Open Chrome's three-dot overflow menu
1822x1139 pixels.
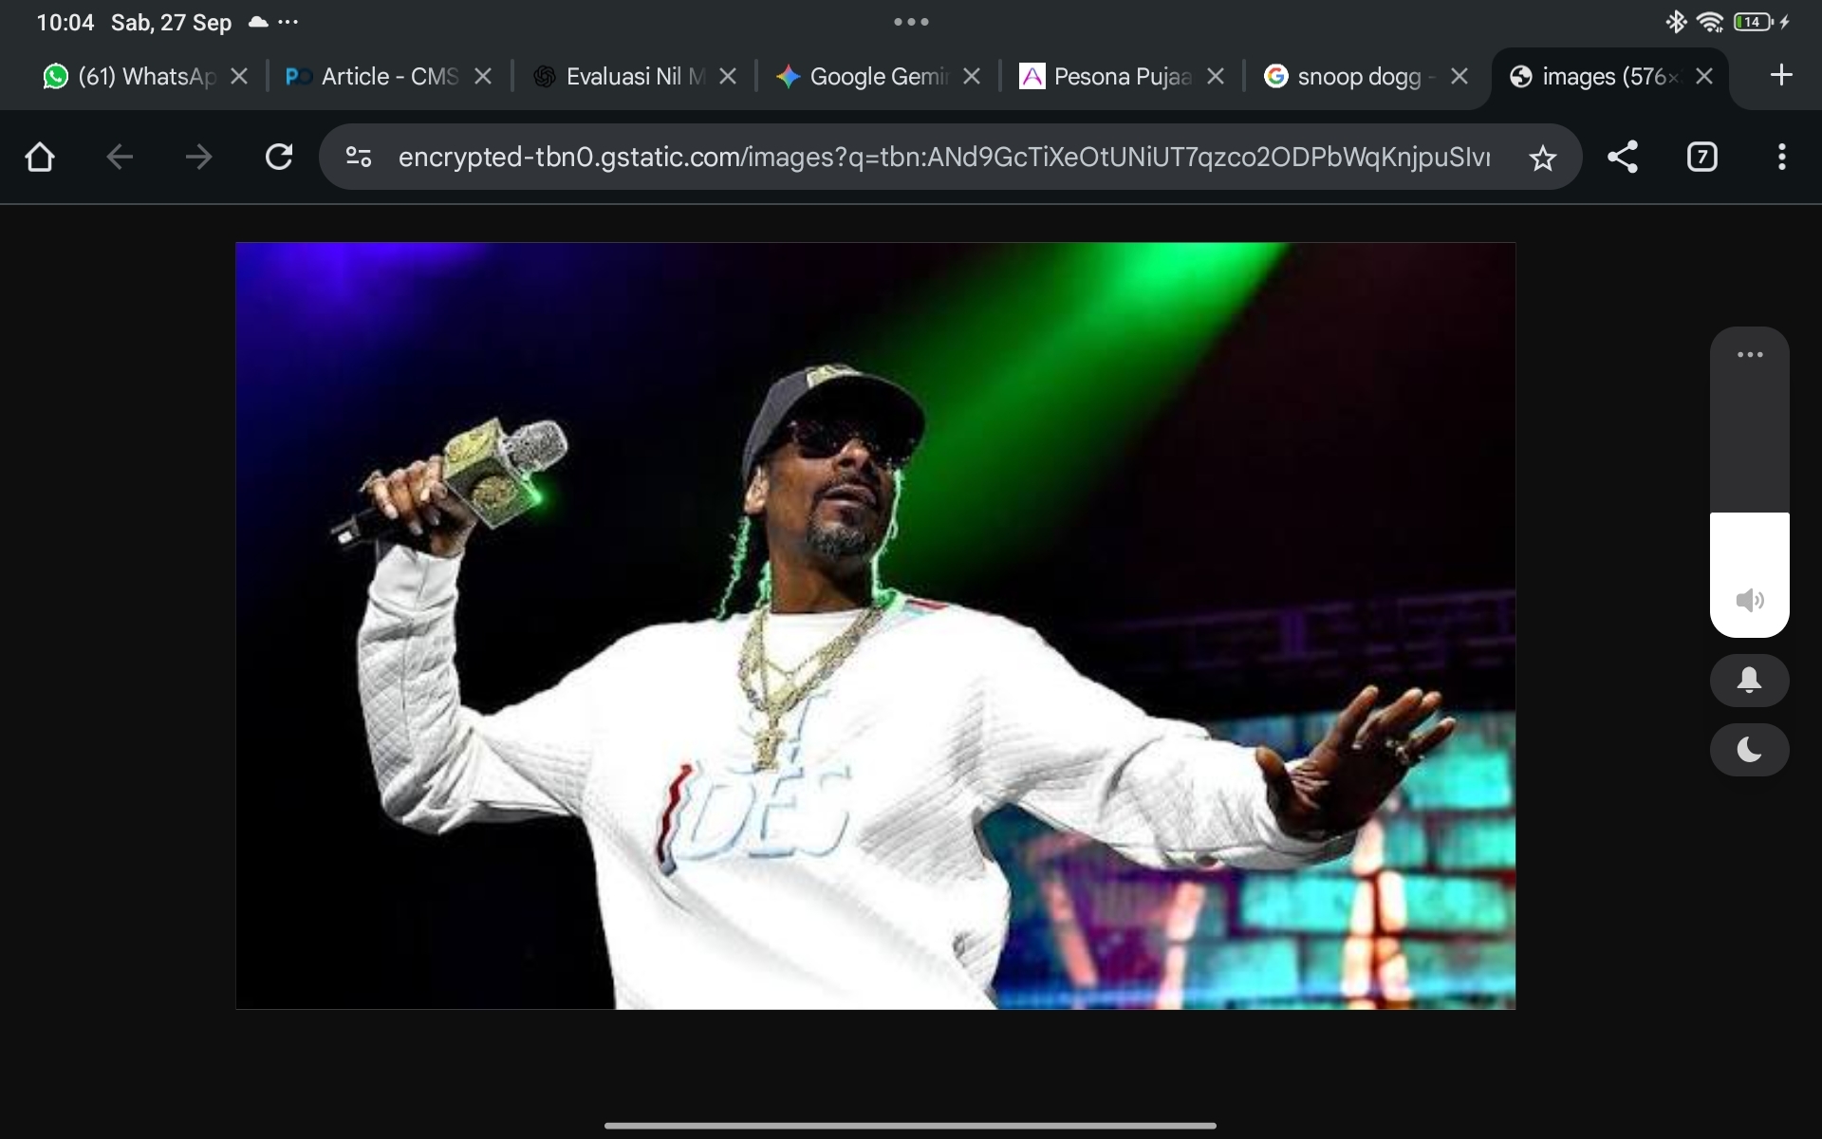pos(1782,157)
